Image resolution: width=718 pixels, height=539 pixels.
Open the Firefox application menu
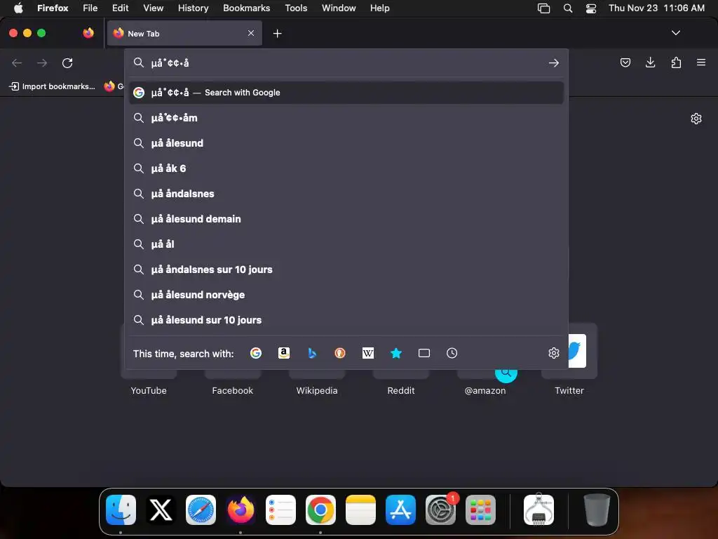click(x=701, y=62)
